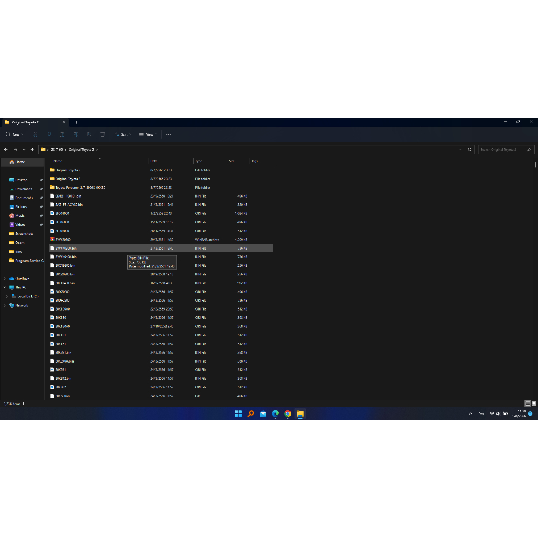Click the Share icon in toolbar

[89, 134]
